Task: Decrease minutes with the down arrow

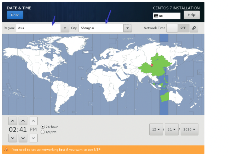Action: [23, 138]
